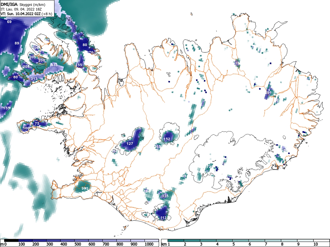
Task: Click the navy swatch between 100 and 200 m
Action: [25, 240]
